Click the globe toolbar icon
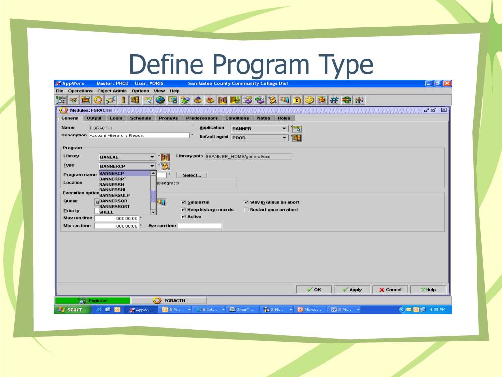This screenshot has height=377, width=502. pyautogui.click(x=160, y=100)
